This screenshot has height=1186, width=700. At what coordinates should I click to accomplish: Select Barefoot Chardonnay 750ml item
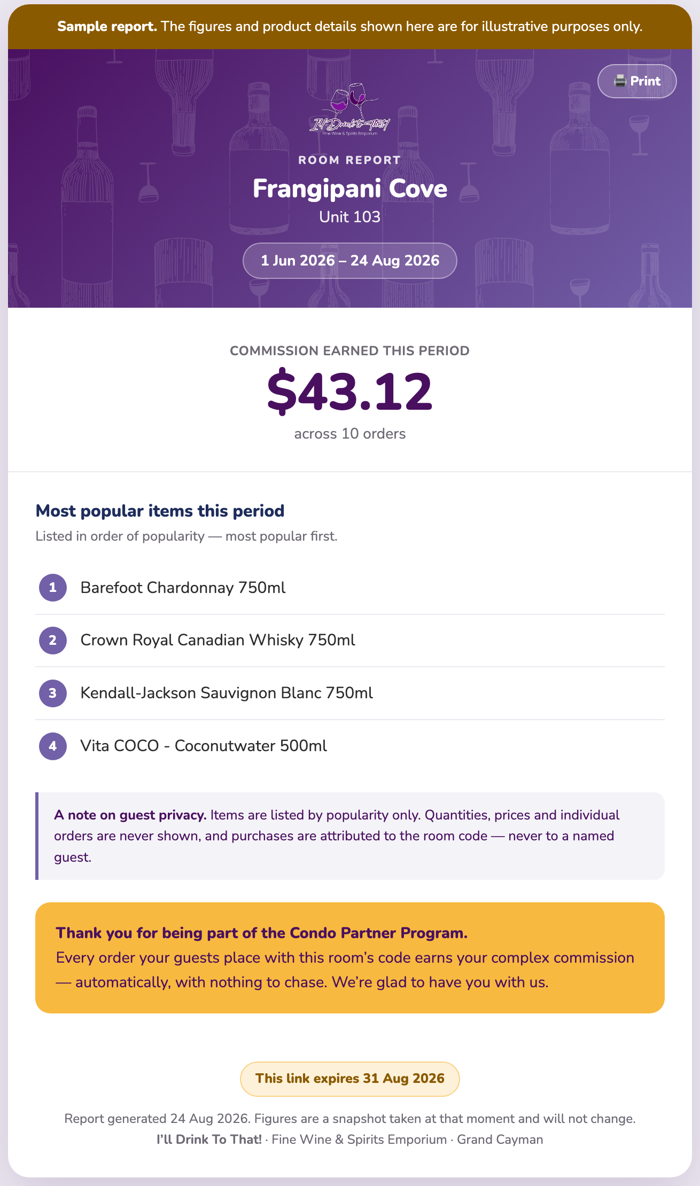[350, 588]
